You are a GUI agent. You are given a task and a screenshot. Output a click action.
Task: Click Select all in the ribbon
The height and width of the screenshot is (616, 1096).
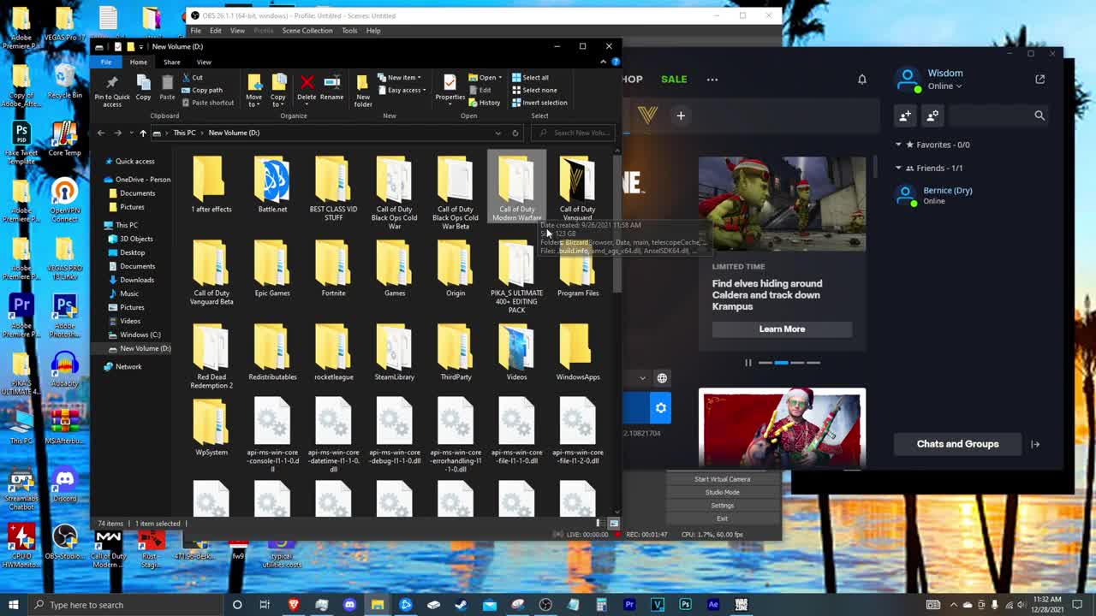530,78
